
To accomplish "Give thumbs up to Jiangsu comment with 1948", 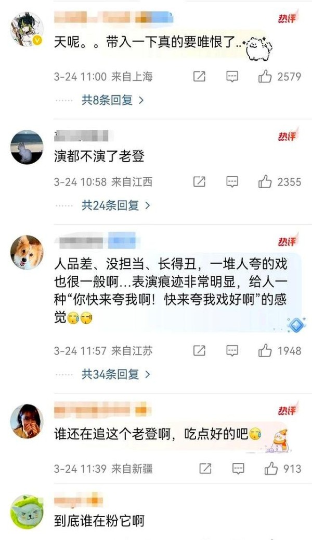I will click(x=265, y=351).
